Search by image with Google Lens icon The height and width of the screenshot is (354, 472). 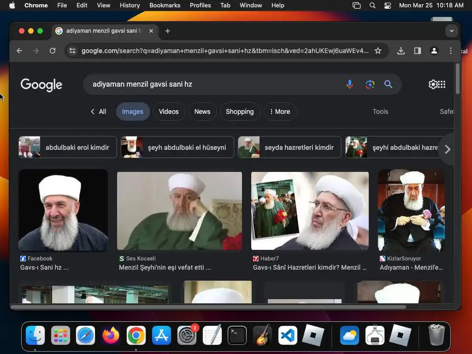click(x=370, y=84)
